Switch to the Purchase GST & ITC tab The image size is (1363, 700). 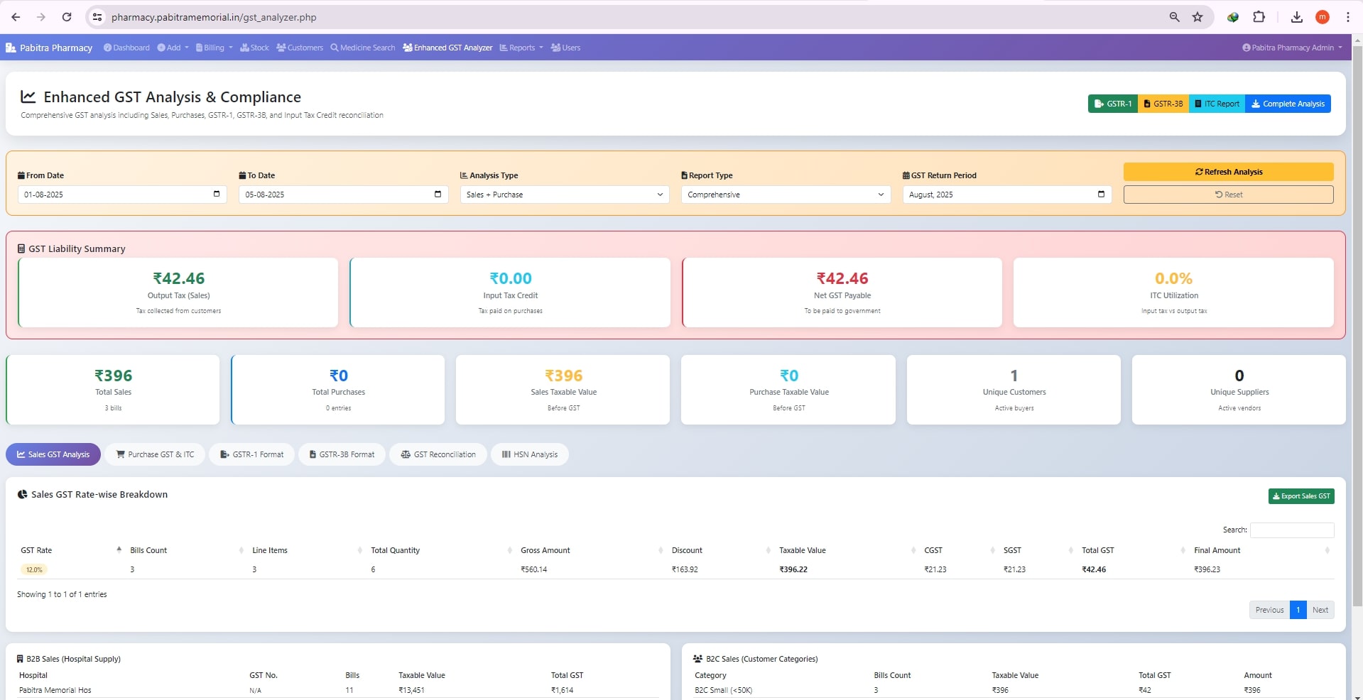click(x=155, y=454)
